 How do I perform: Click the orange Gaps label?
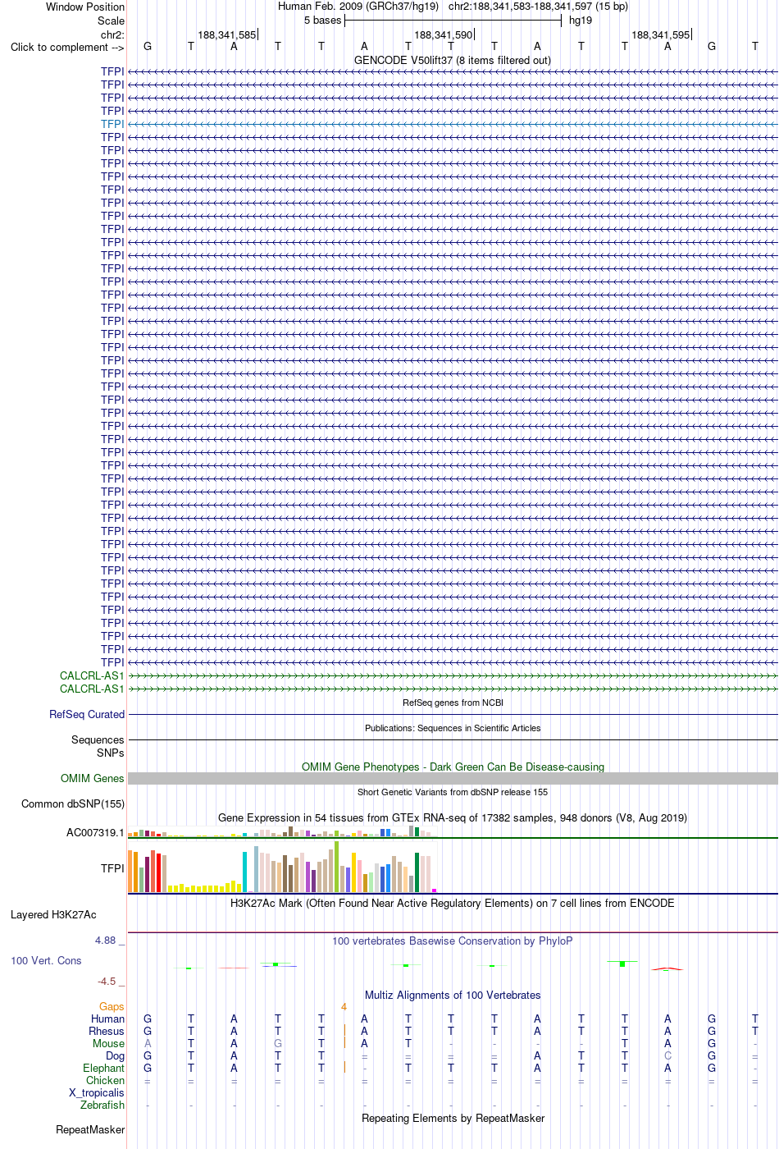(112, 1006)
